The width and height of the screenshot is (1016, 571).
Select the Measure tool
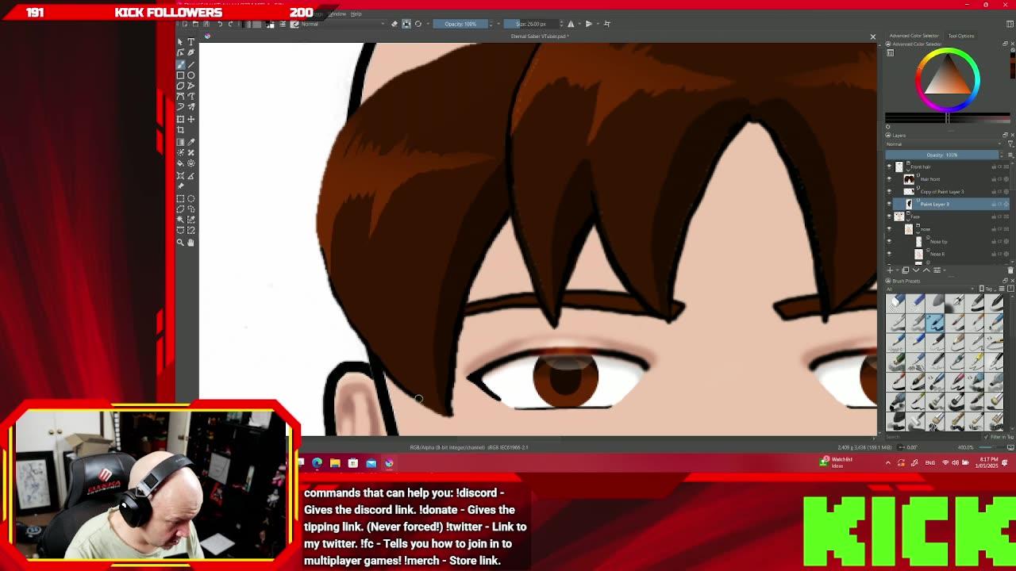[x=190, y=175]
